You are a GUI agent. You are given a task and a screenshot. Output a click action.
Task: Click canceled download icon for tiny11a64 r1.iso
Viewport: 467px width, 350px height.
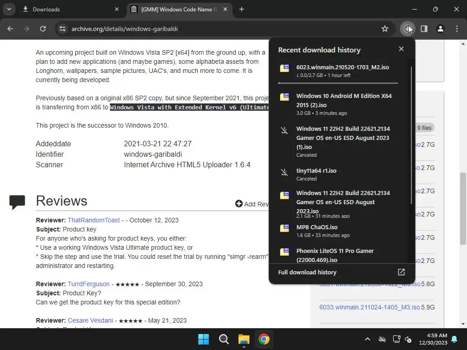tap(285, 172)
